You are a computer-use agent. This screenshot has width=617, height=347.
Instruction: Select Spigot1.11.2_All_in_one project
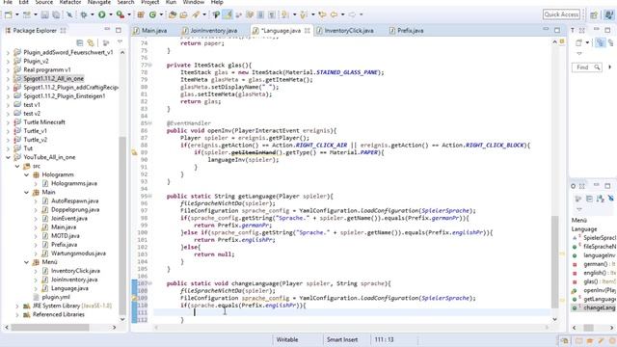click(x=54, y=79)
